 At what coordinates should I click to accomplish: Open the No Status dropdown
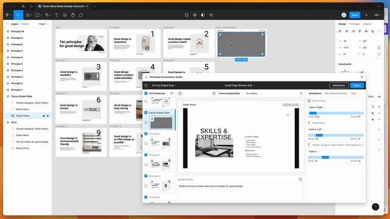[x=253, y=93]
